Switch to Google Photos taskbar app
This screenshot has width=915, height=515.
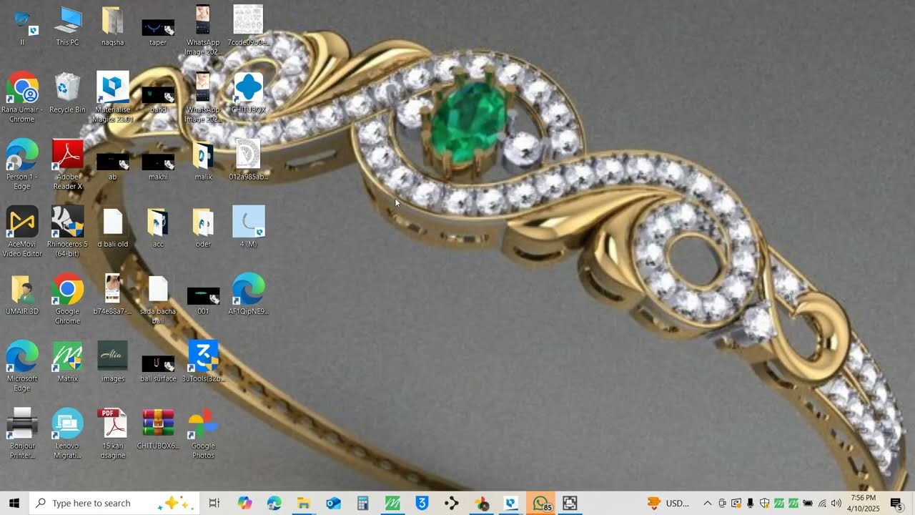pyautogui.click(x=482, y=503)
